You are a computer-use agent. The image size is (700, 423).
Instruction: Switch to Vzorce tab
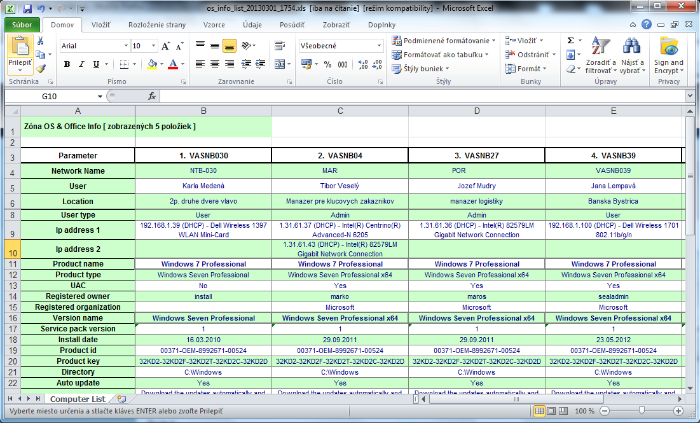pyautogui.click(x=214, y=25)
